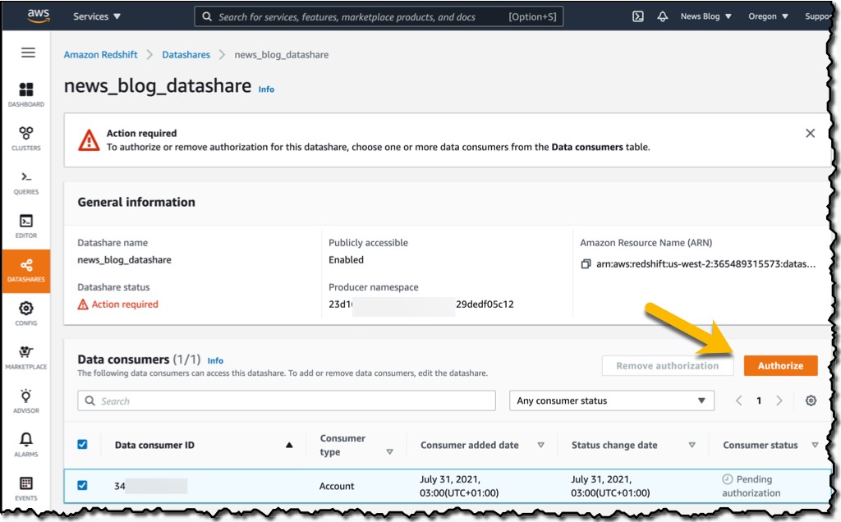Launch CloudShell from top bar
This screenshot has width=841, height=522.
click(637, 16)
